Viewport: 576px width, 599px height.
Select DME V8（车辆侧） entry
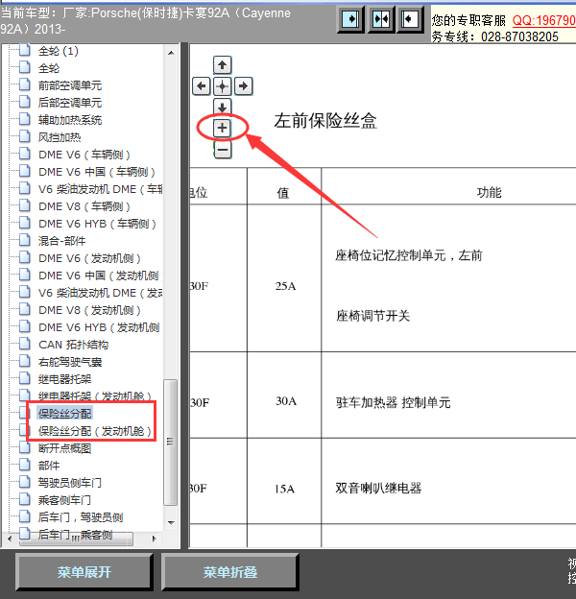click(84, 206)
